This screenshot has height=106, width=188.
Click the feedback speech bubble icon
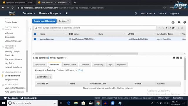pos(5,98)
